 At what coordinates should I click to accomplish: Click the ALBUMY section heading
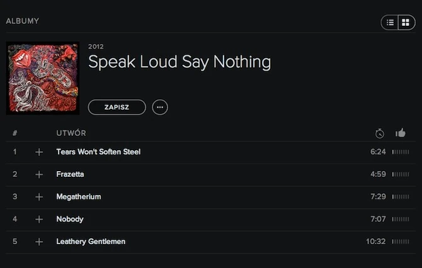point(23,21)
